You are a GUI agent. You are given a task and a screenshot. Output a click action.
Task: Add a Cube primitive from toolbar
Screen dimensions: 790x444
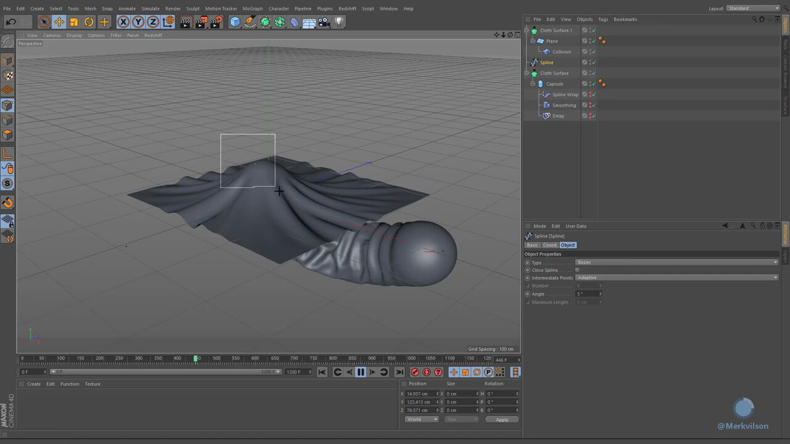click(x=235, y=22)
